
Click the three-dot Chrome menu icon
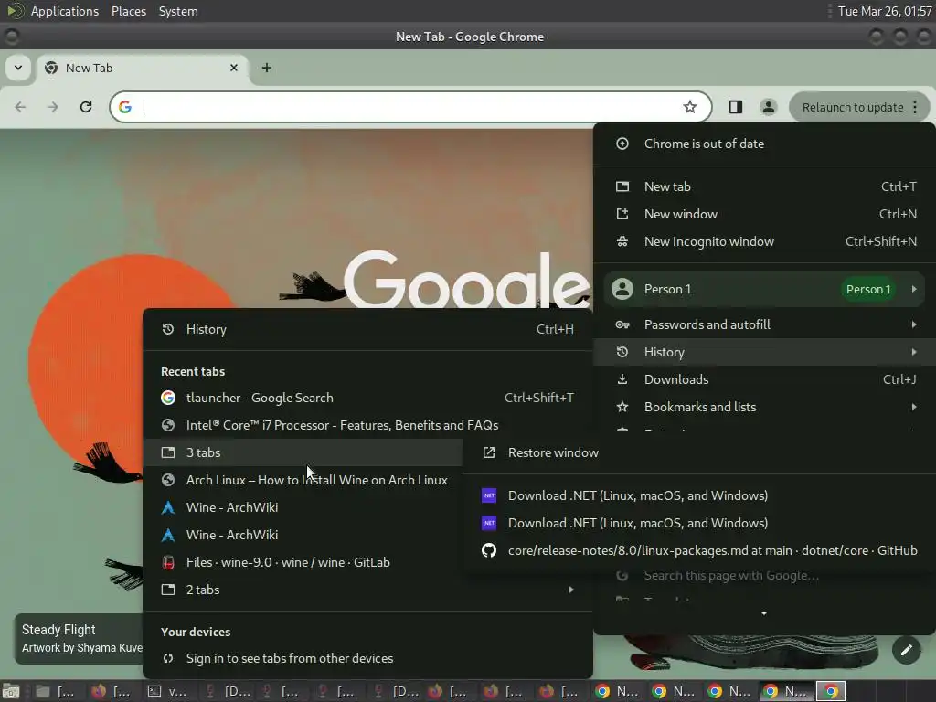pyautogui.click(x=915, y=107)
